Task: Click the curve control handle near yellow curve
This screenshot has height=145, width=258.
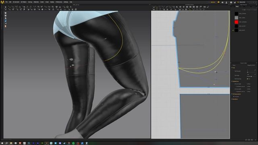Action: point(215,72)
